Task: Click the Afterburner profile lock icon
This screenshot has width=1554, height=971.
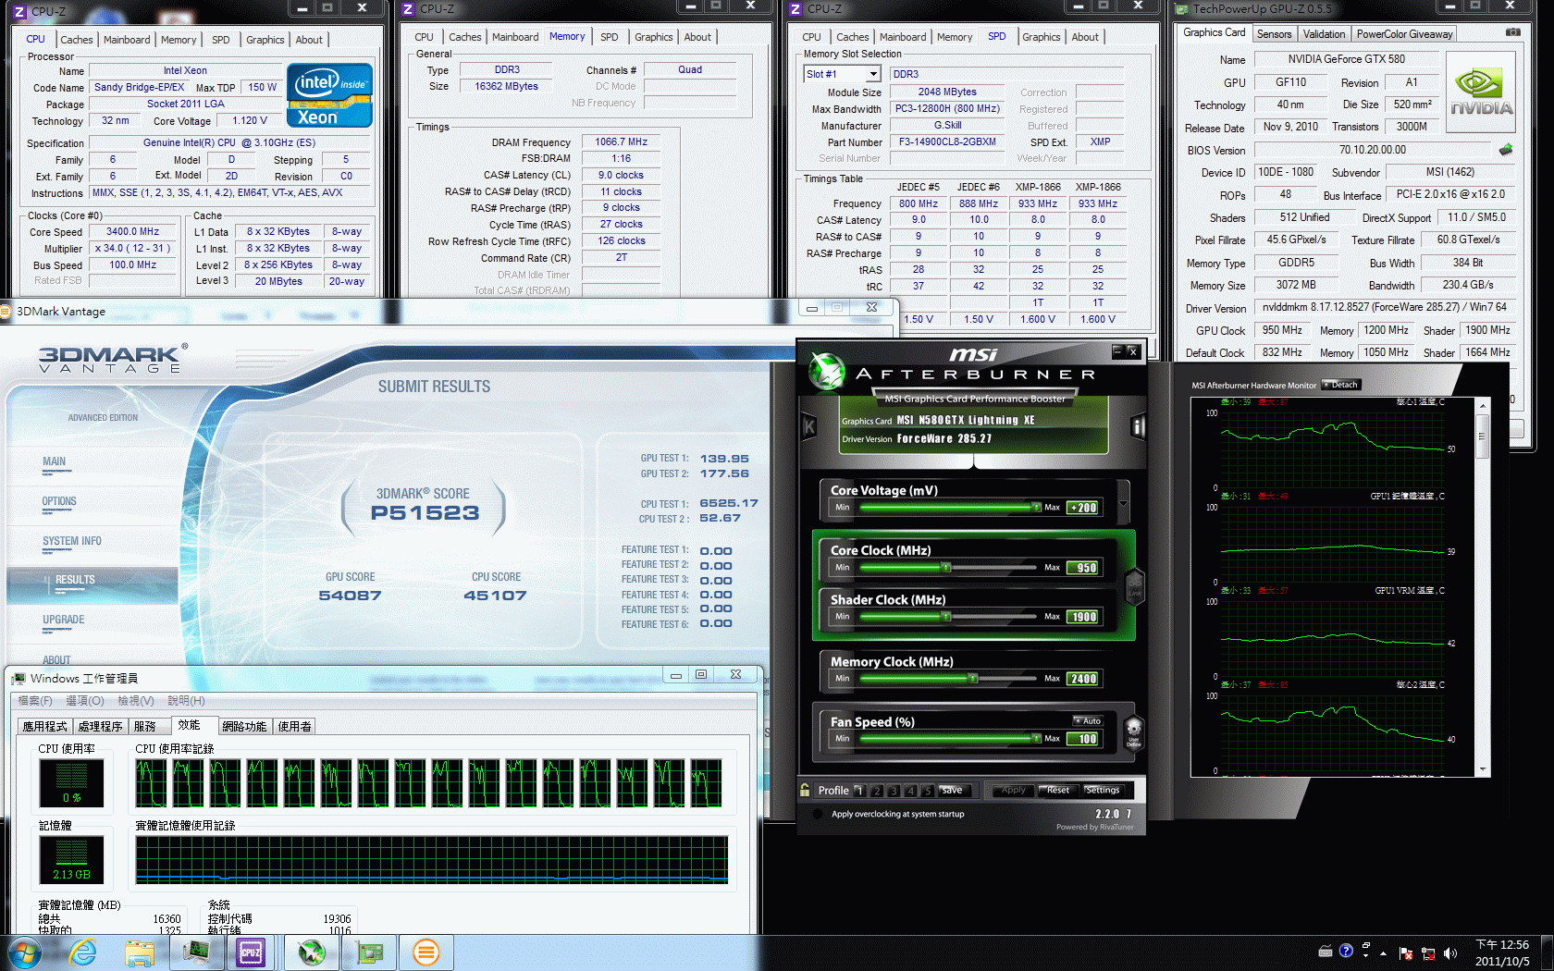Action: tap(806, 790)
